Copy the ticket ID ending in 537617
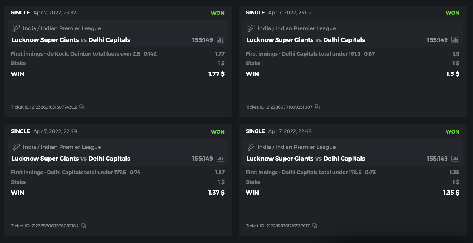This screenshot has height=243, width=473. (315, 226)
